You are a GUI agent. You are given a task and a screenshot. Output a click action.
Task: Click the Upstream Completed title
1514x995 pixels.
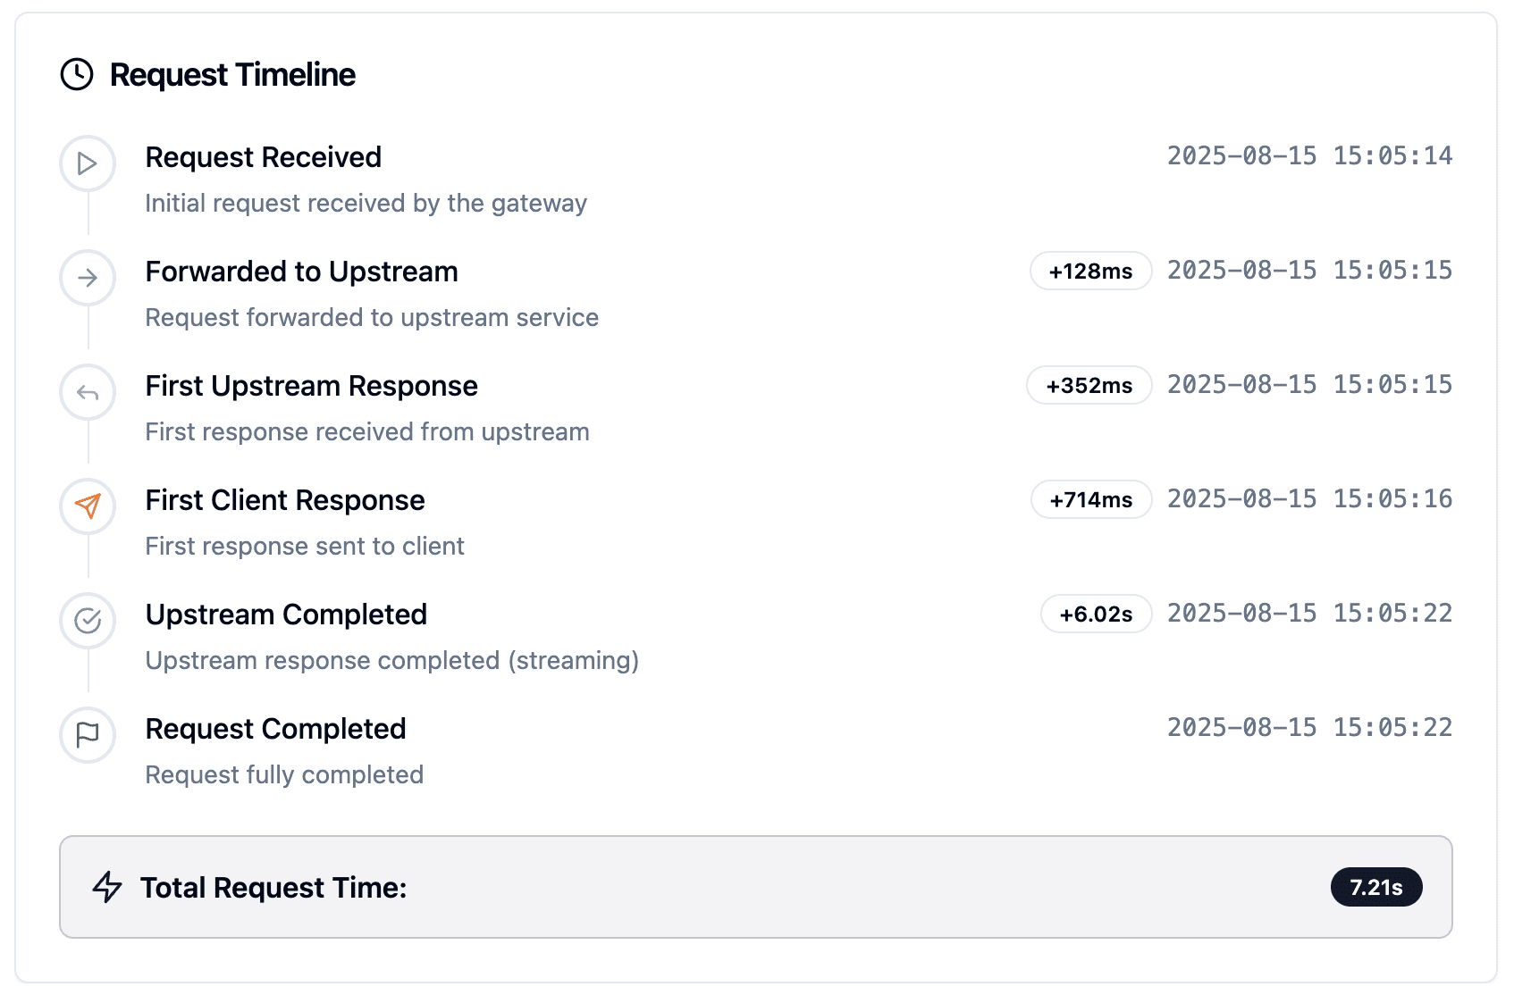286,615
